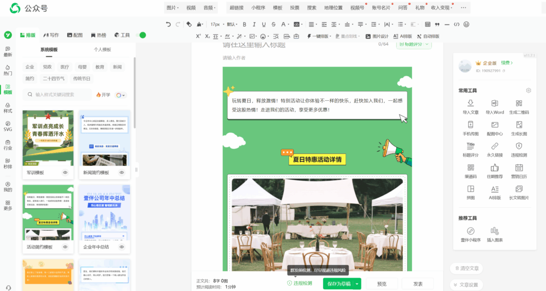Open 手机传图 tool
Viewport: 546px width, 291px height.
coord(470,128)
